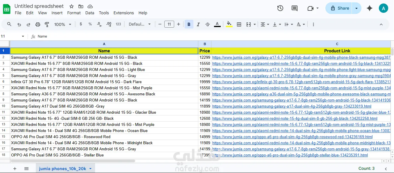Open the comments icon

[x=295, y=8]
